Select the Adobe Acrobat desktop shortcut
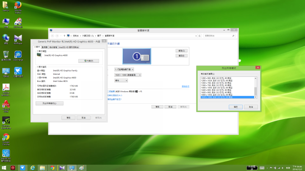This screenshot has height=171, width=305. tap(6, 90)
